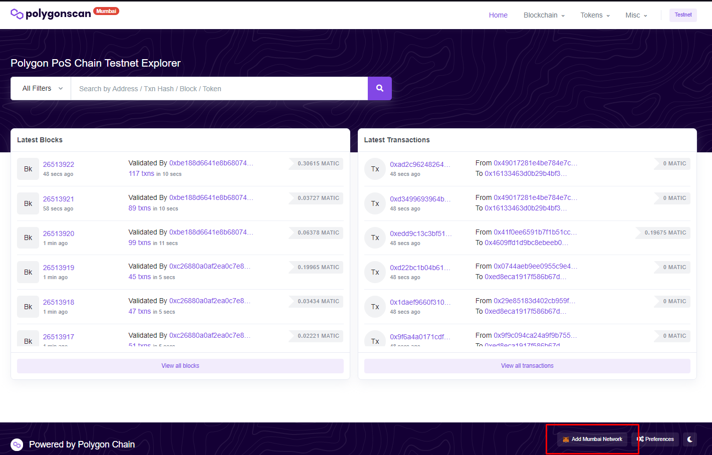Viewport: 712px width, 455px height.
Task: Open transaction 0xad2c96248264
Action: [x=420, y=164]
